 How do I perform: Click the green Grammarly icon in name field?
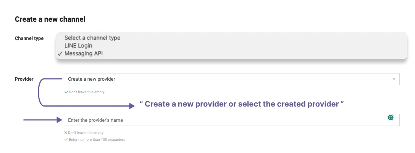click(391, 118)
